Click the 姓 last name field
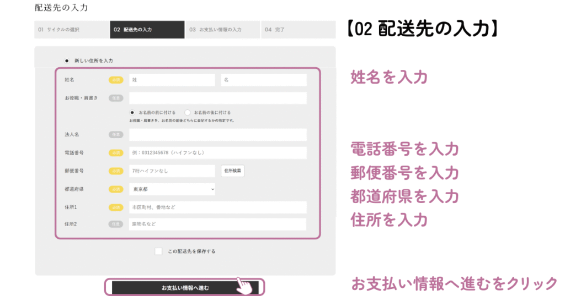This screenshot has width=565, height=296. tap(172, 80)
